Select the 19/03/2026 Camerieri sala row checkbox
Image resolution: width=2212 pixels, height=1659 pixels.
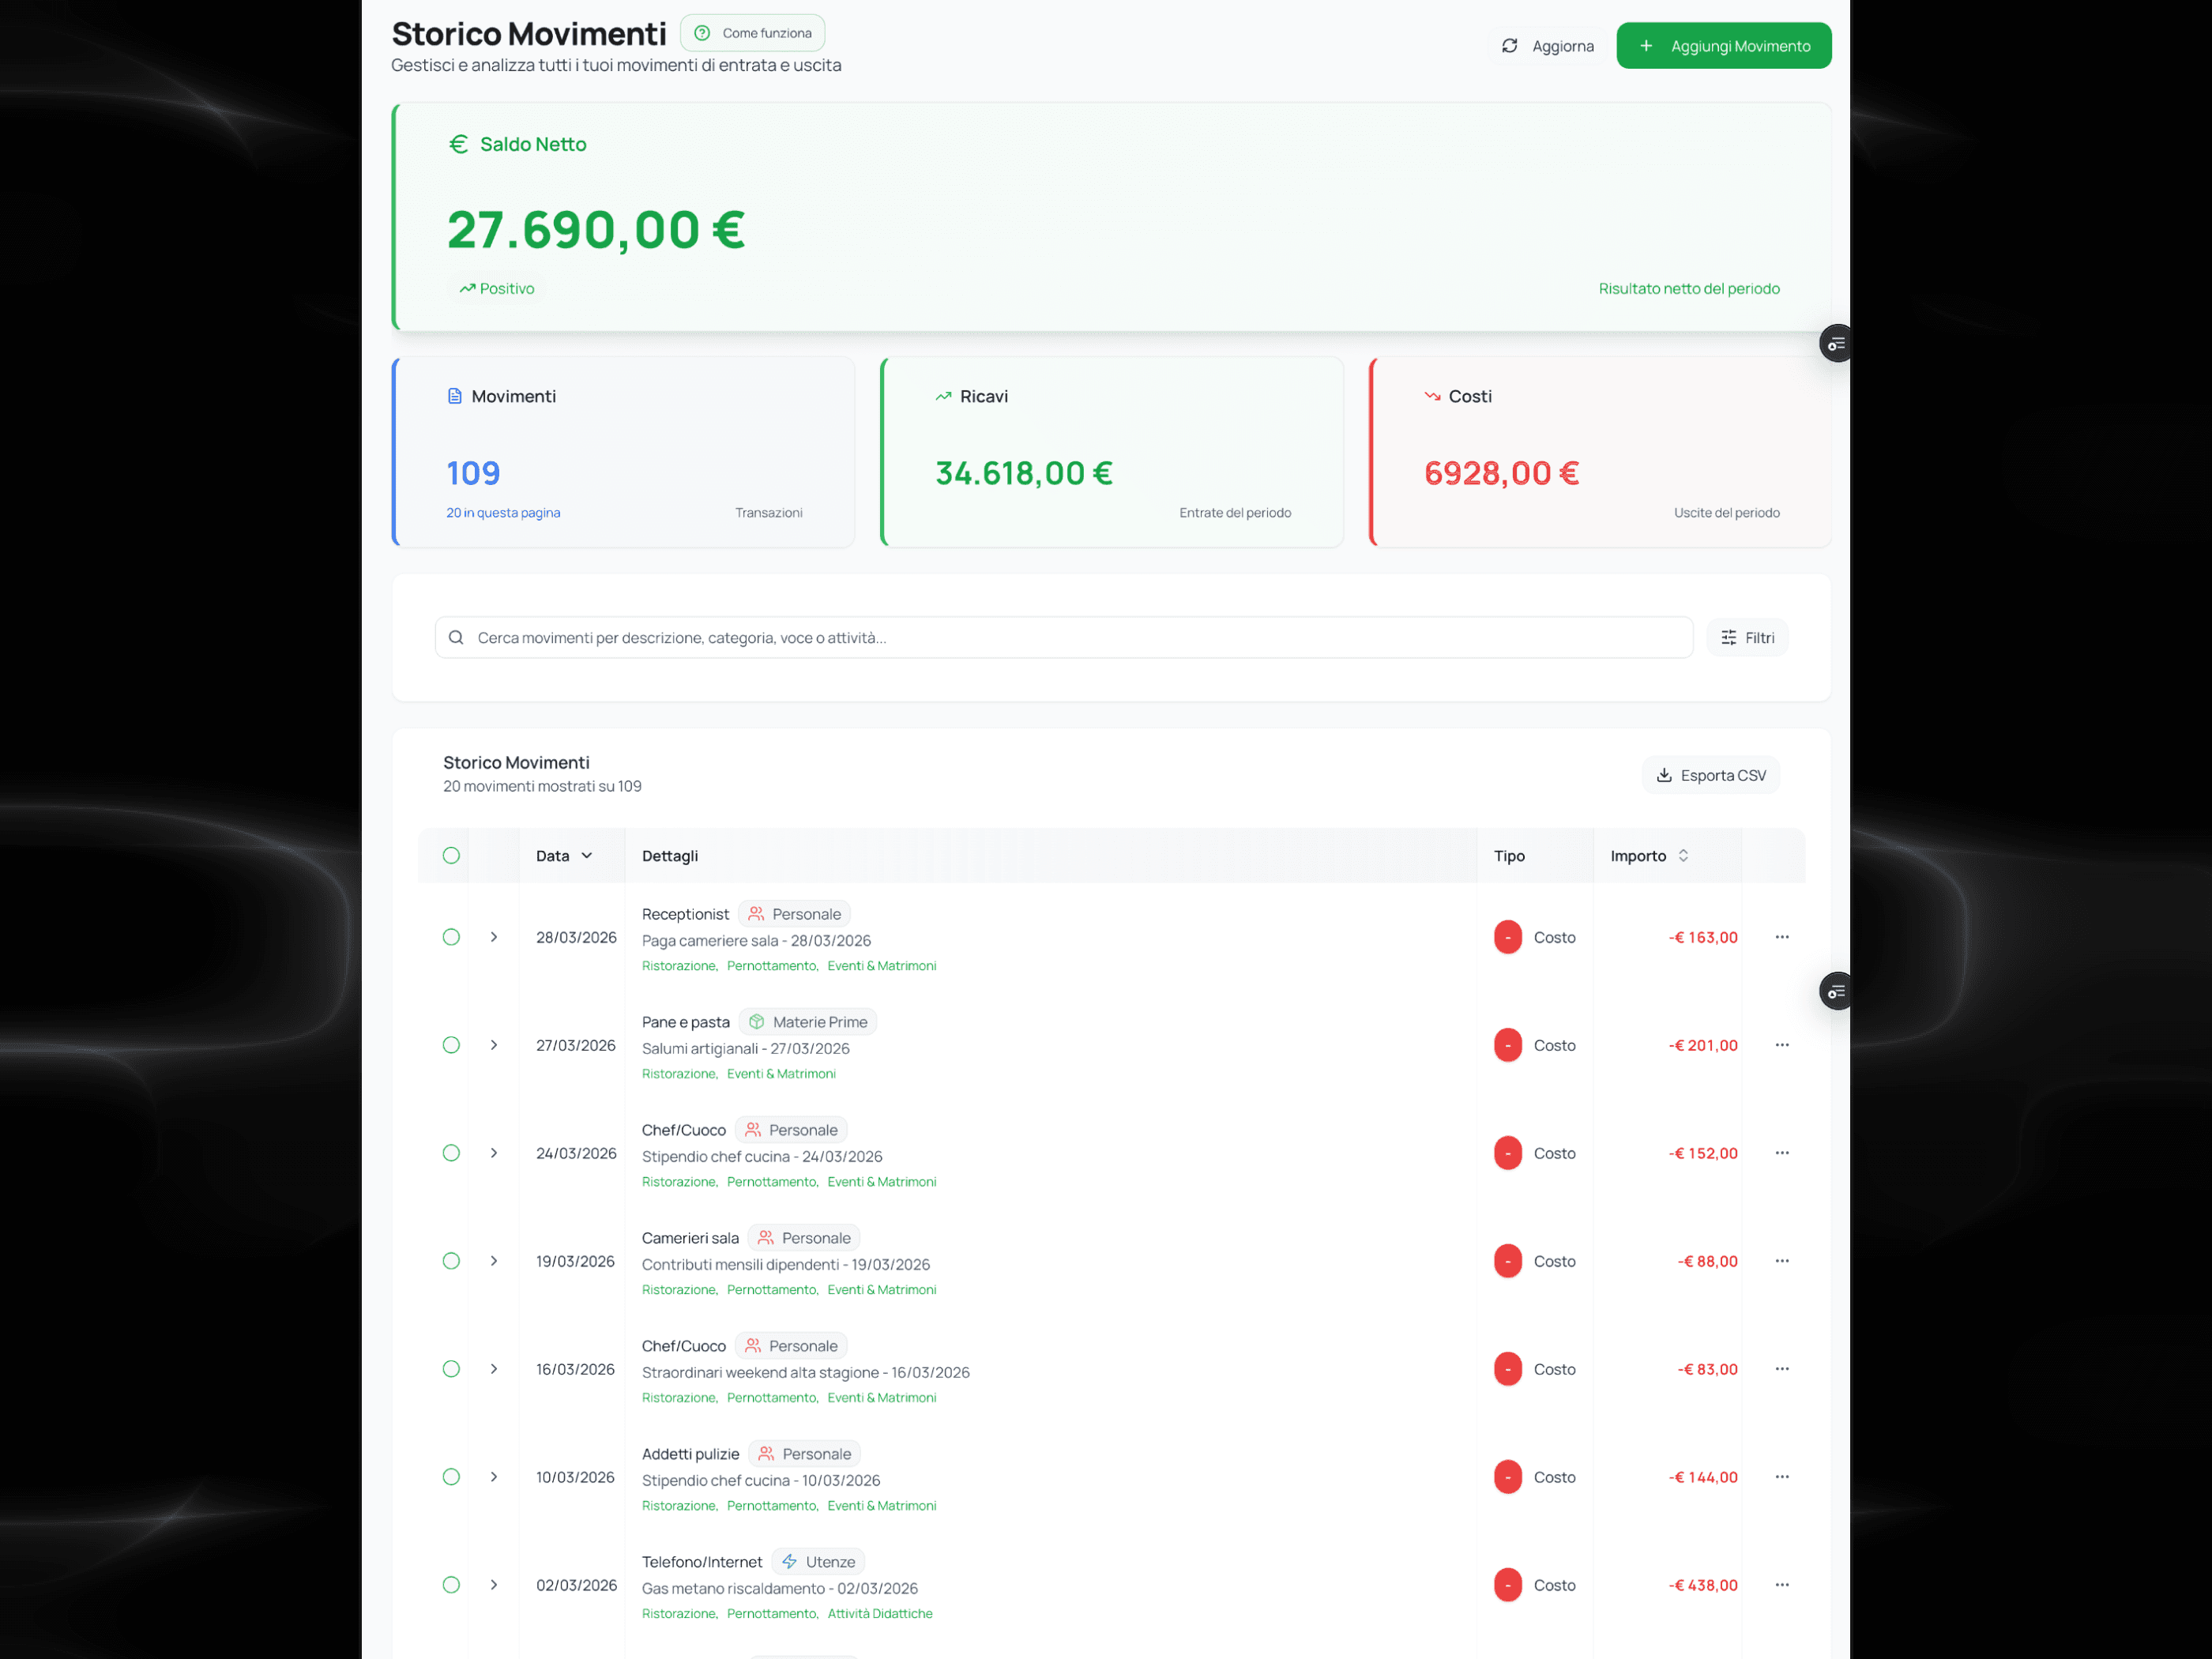[x=451, y=1261]
